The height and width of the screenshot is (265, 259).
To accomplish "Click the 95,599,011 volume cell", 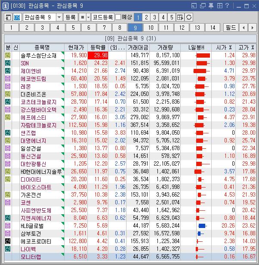I will 165,63.
